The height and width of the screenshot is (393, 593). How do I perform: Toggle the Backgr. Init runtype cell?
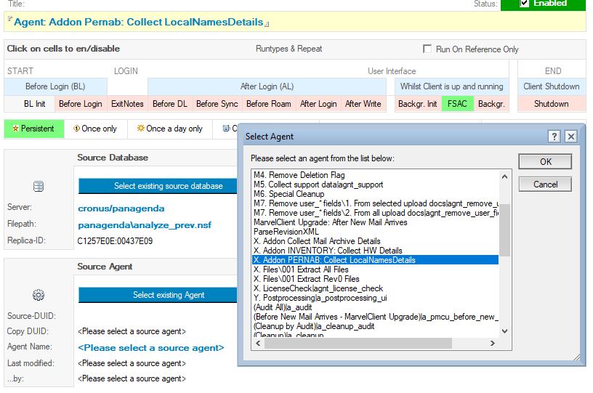point(418,104)
